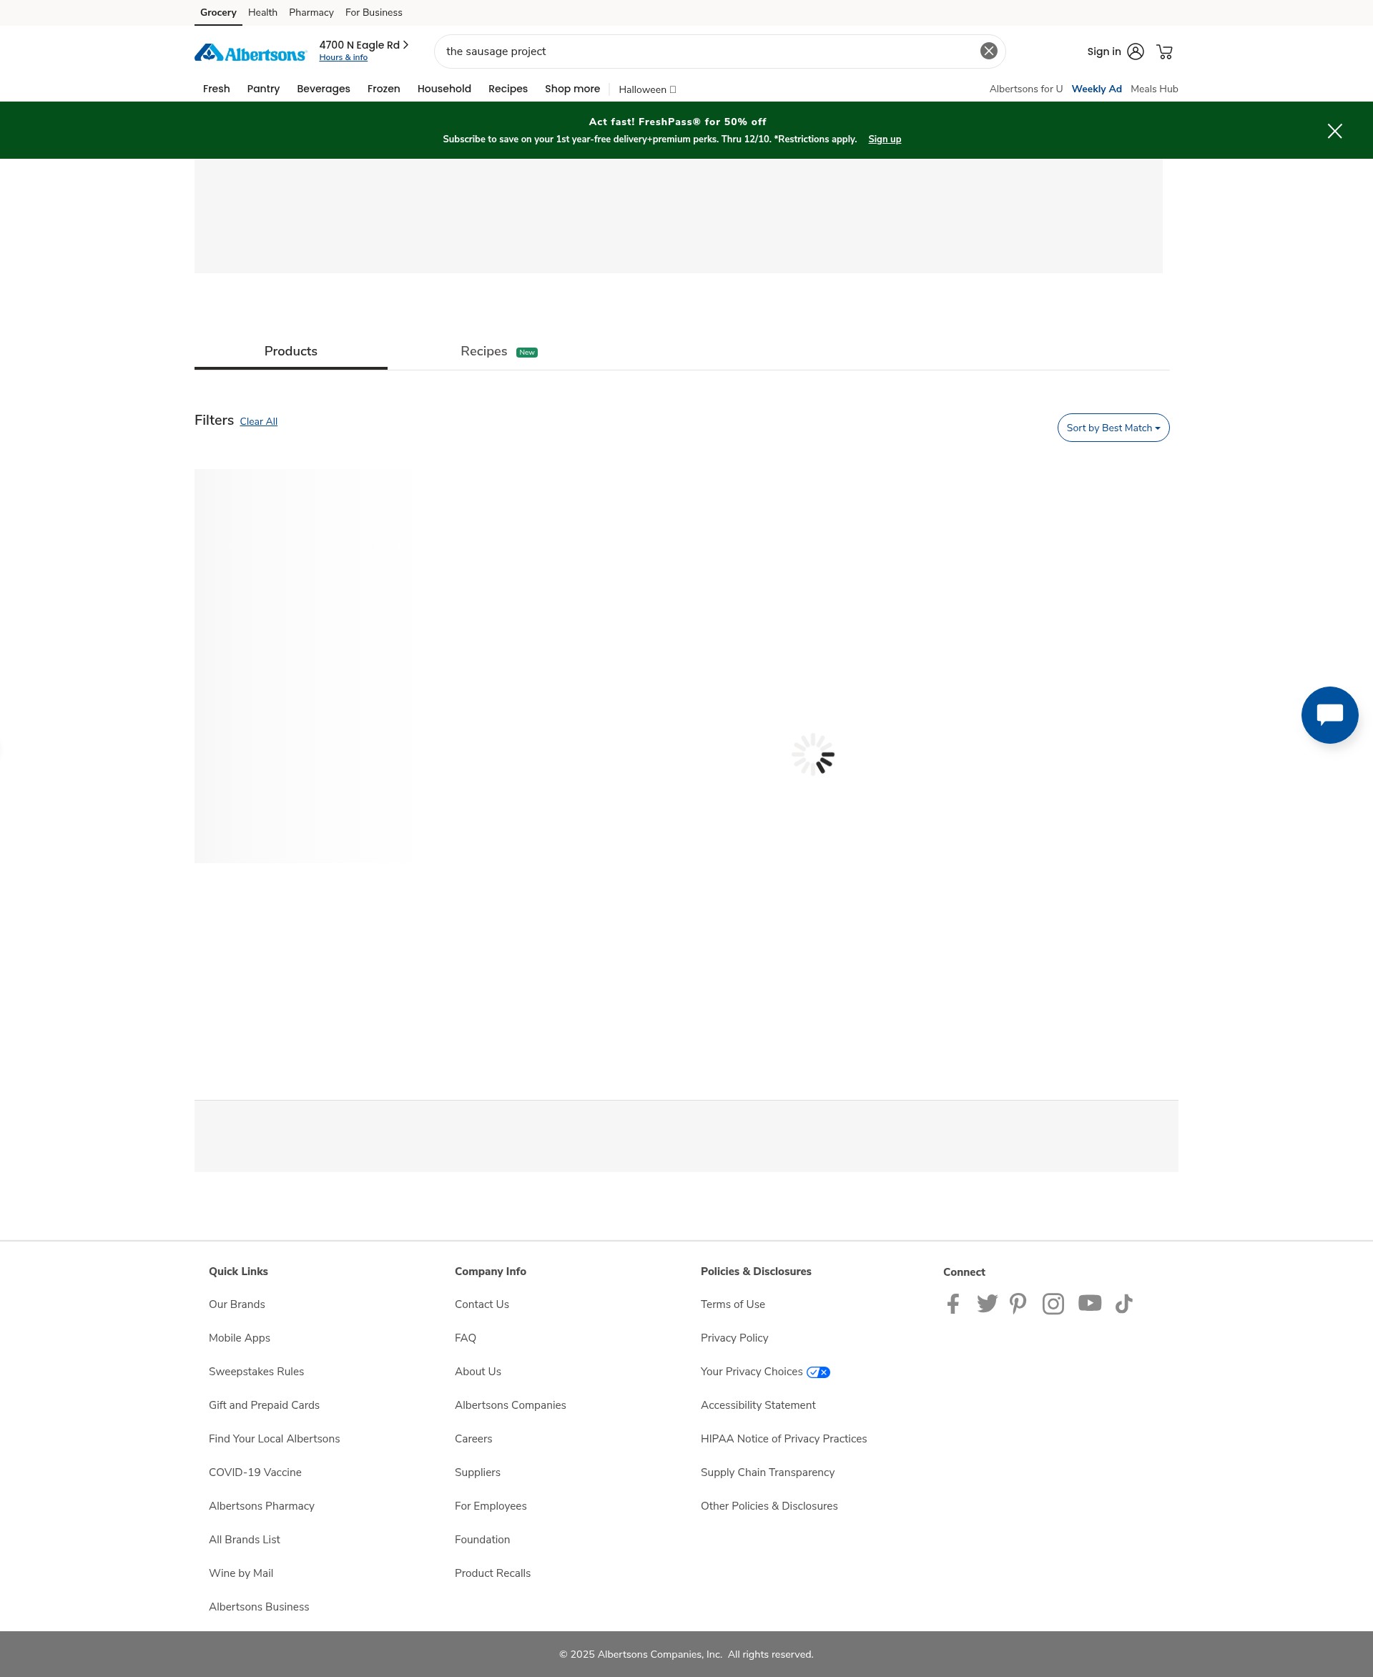Screen dimensions: 1373x1677
Task: Open Sort by Best Match dropdown
Action: (1113, 428)
